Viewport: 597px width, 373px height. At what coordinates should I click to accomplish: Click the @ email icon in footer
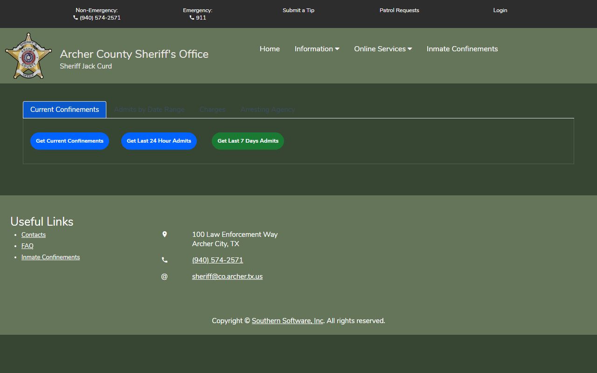click(164, 276)
